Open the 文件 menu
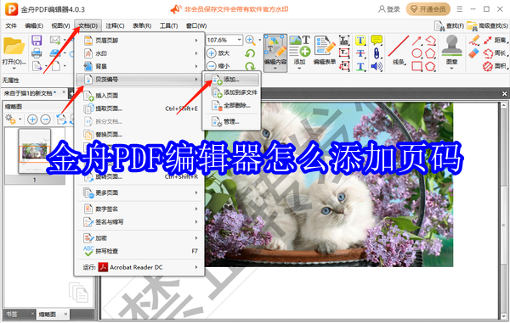Viewport: 510px width, 323px height. click(x=11, y=25)
